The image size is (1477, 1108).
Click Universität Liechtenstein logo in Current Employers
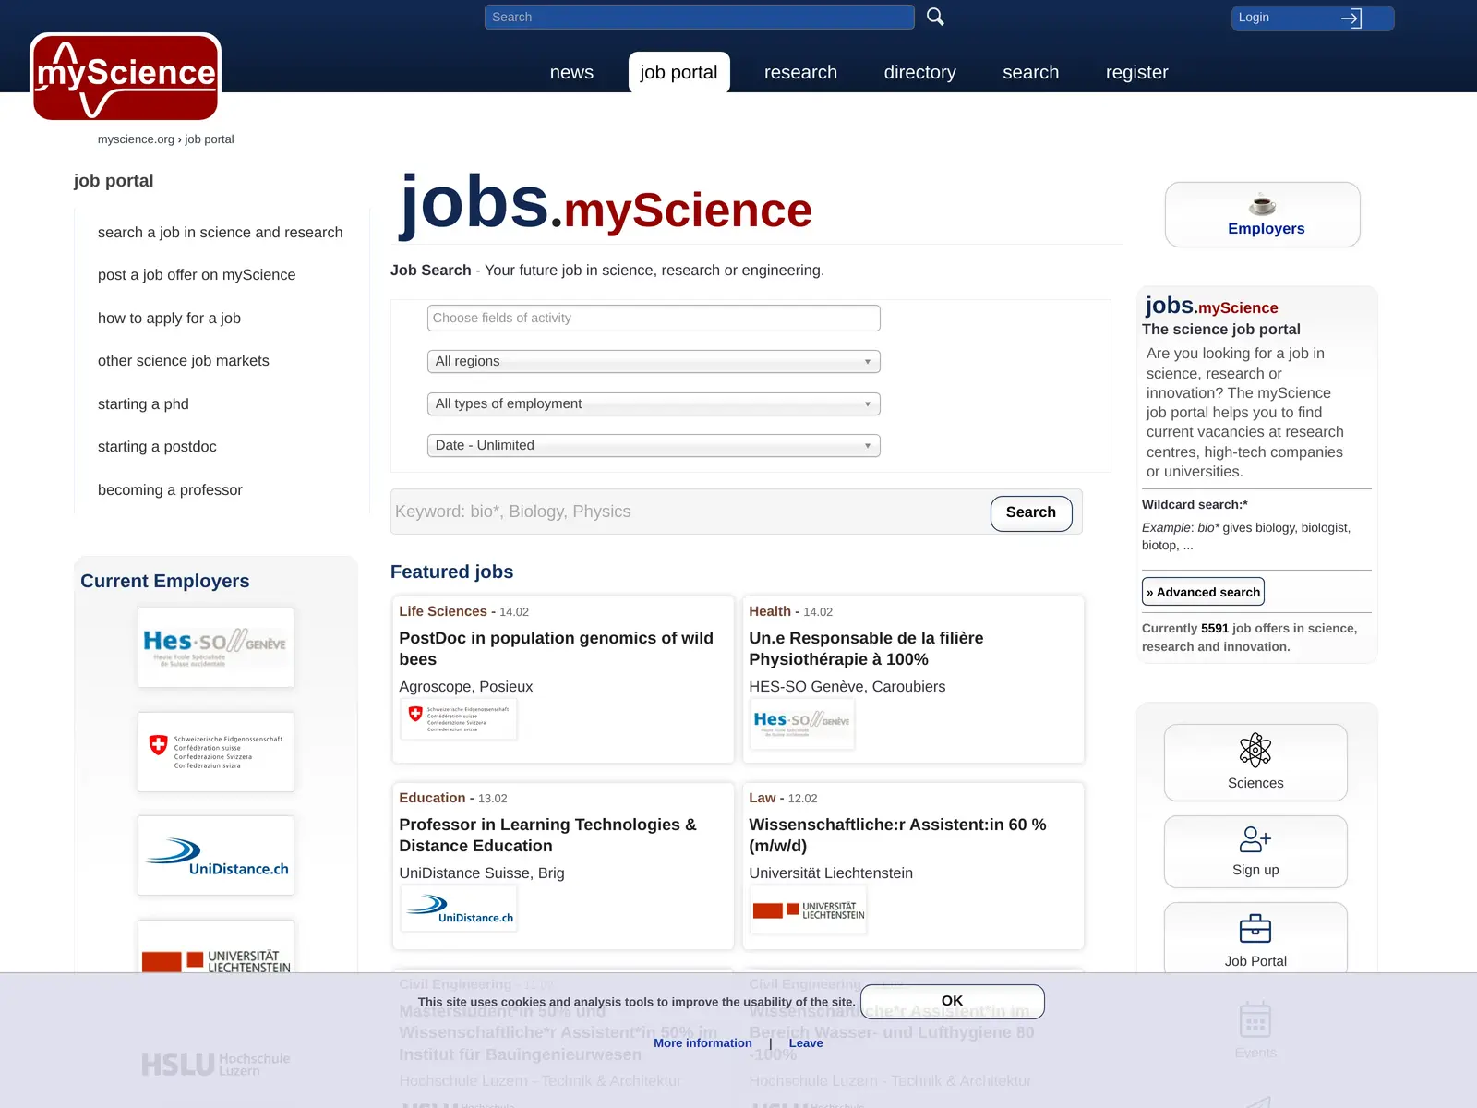[216, 951]
